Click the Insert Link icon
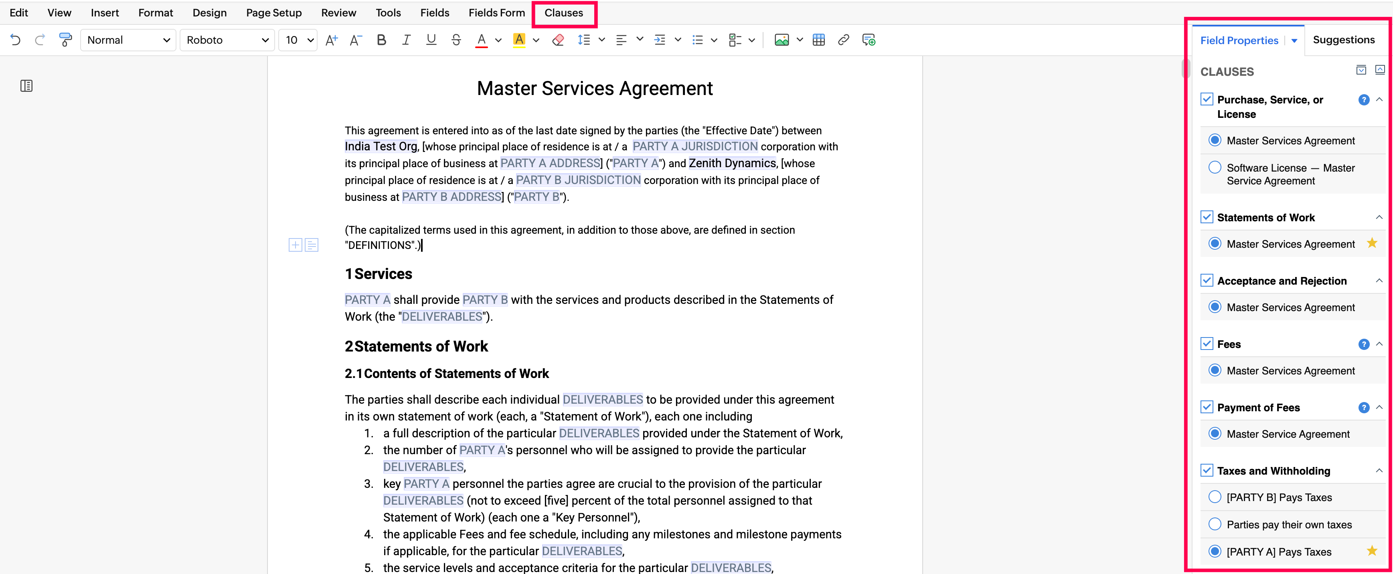1393x574 pixels. pyautogui.click(x=843, y=40)
